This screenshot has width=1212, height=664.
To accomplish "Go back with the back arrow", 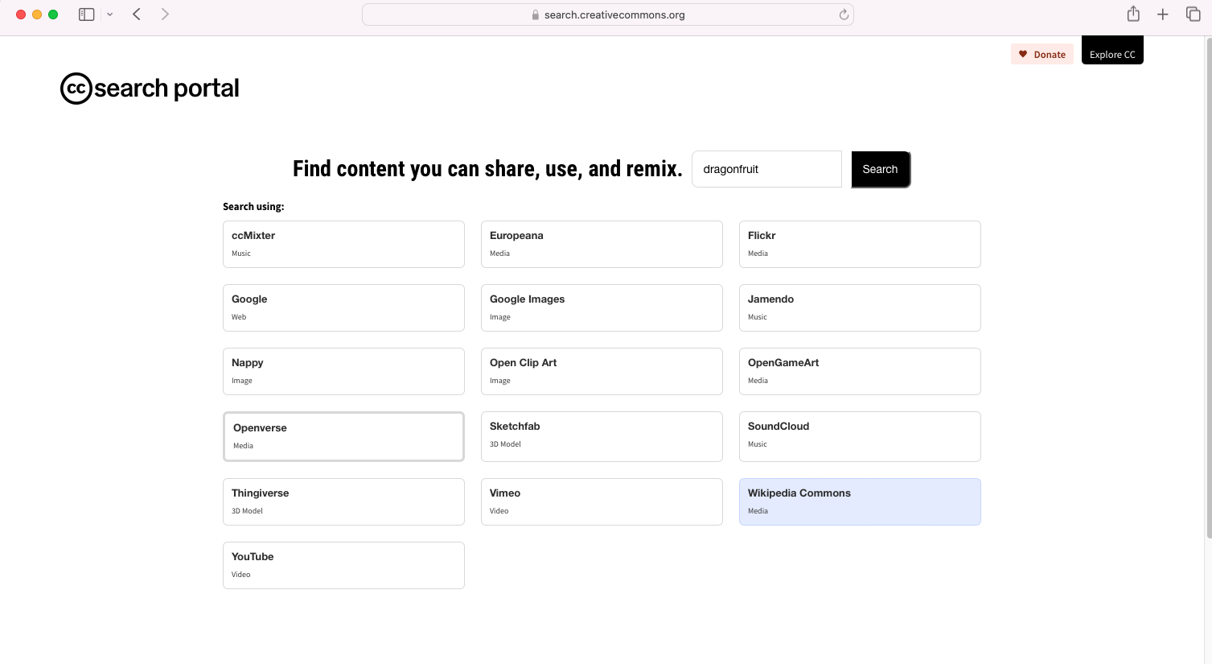I will click(137, 14).
